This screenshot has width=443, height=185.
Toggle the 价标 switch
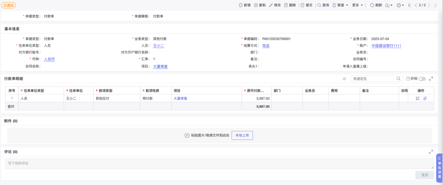coord(422,79)
